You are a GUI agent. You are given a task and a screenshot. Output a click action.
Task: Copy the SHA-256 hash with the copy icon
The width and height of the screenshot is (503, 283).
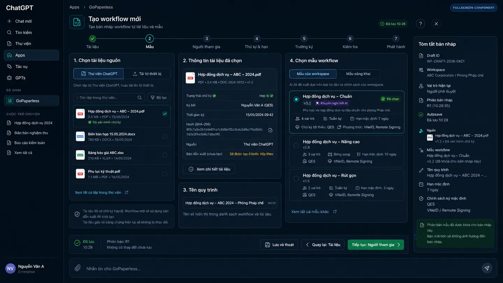(270, 130)
